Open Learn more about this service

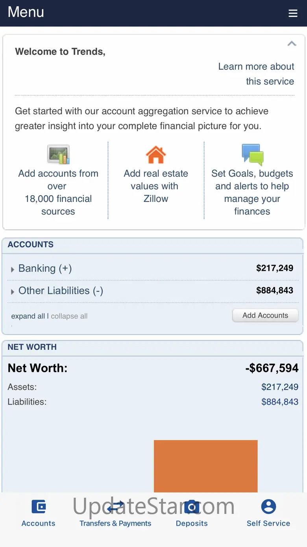(x=256, y=74)
